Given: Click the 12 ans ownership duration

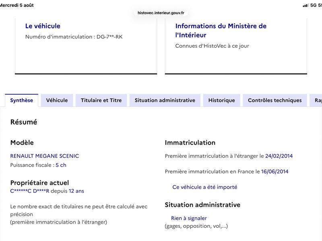Looking at the screenshot, I should (x=76, y=191).
